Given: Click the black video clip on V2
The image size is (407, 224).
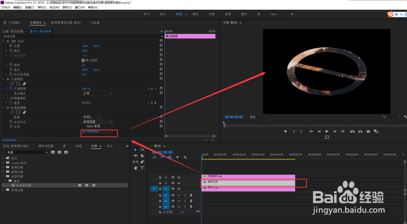Looking at the screenshot, I should 248,183.
